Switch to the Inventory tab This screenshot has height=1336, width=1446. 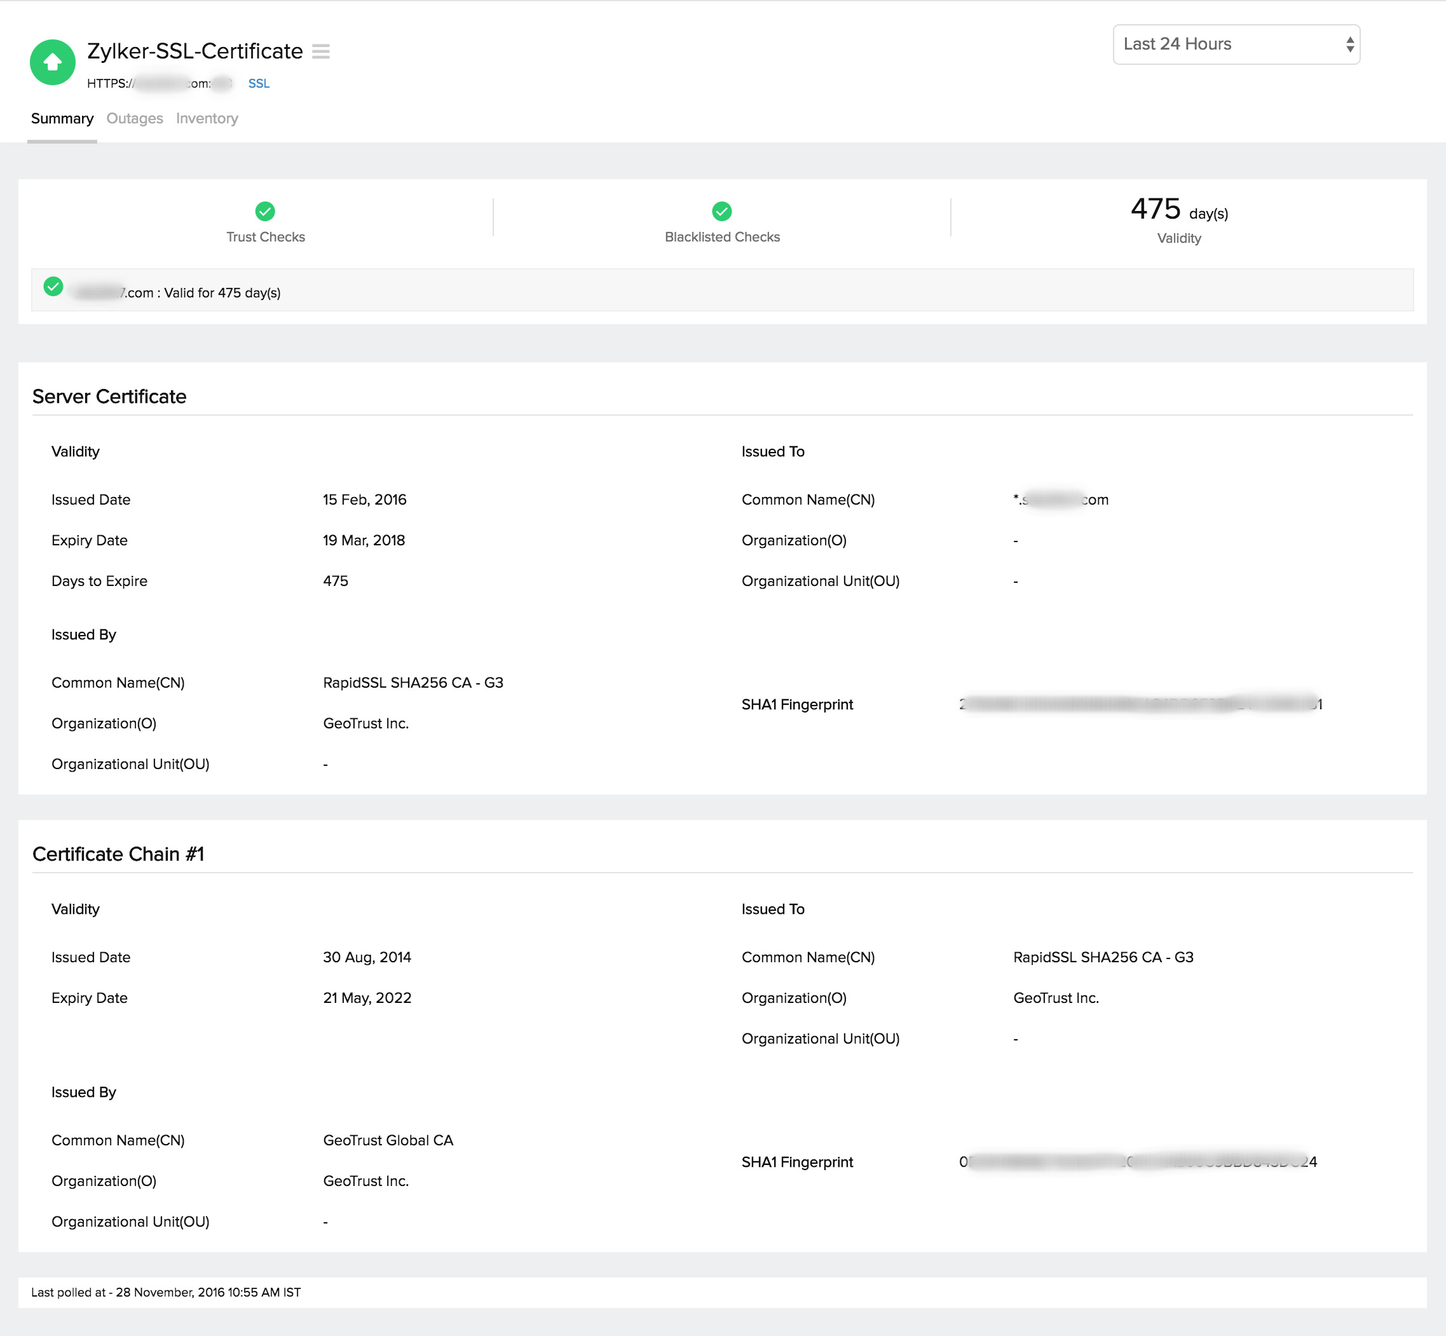pyautogui.click(x=207, y=118)
